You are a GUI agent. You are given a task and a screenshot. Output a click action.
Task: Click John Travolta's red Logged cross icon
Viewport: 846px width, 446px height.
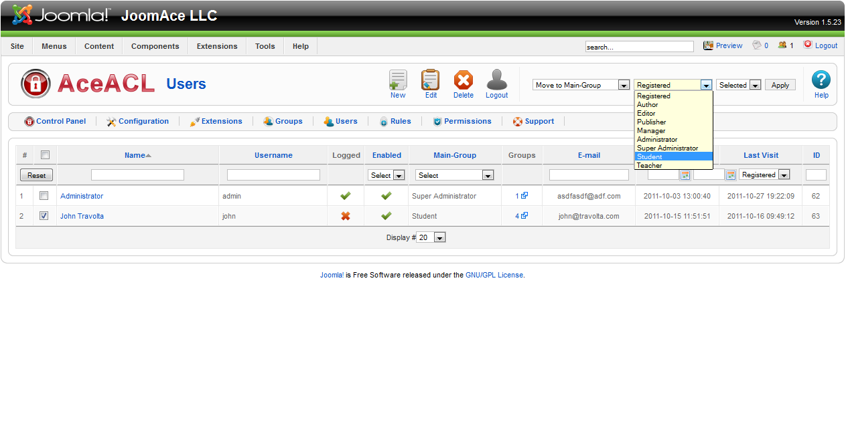pyautogui.click(x=346, y=216)
